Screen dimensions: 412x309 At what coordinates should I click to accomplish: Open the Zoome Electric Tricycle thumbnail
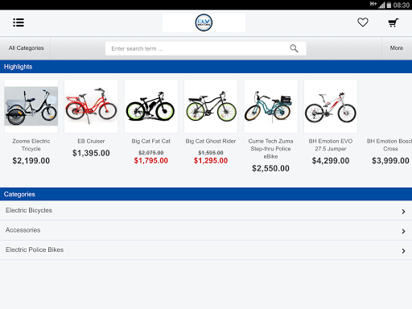[31, 106]
